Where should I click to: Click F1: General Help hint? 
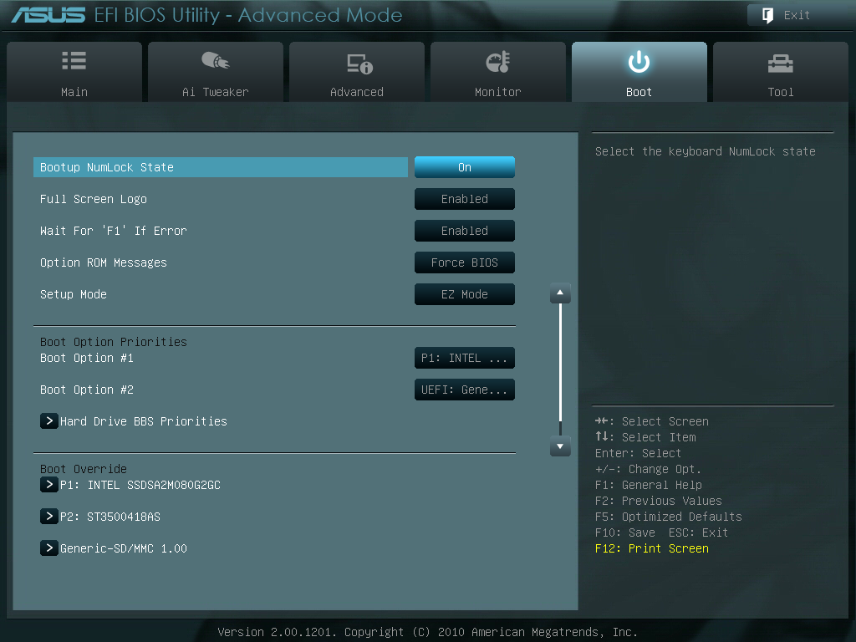[x=649, y=485]
